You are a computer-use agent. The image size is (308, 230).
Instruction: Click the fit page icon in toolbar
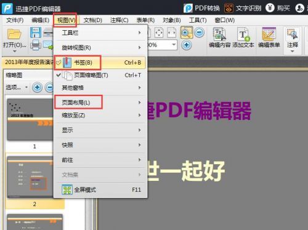coord(159,33)
